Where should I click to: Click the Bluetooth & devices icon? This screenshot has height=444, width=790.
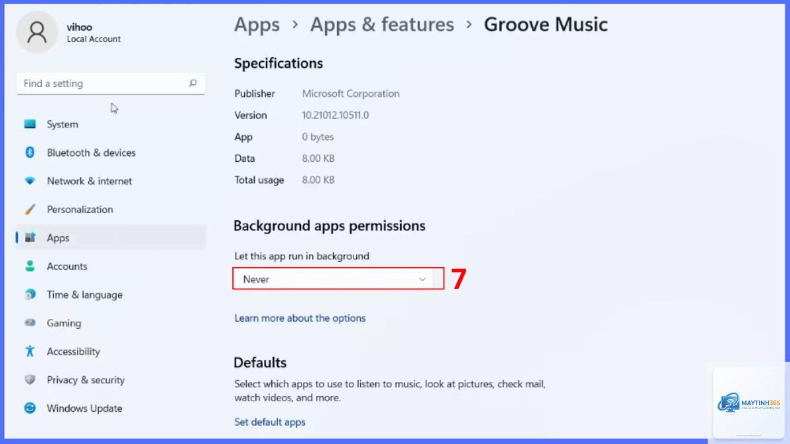[30, 152]
